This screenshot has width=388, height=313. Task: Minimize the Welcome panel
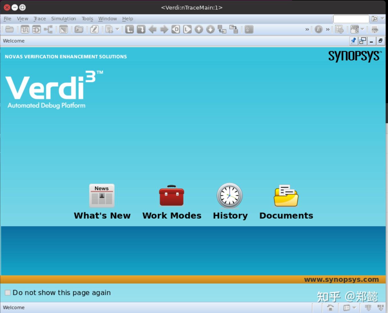pyautogui.click(x=371, y=41)
